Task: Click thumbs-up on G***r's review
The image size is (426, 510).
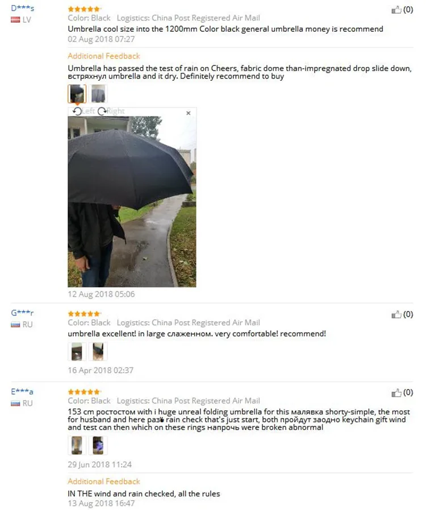Action: tap(396, 314)
